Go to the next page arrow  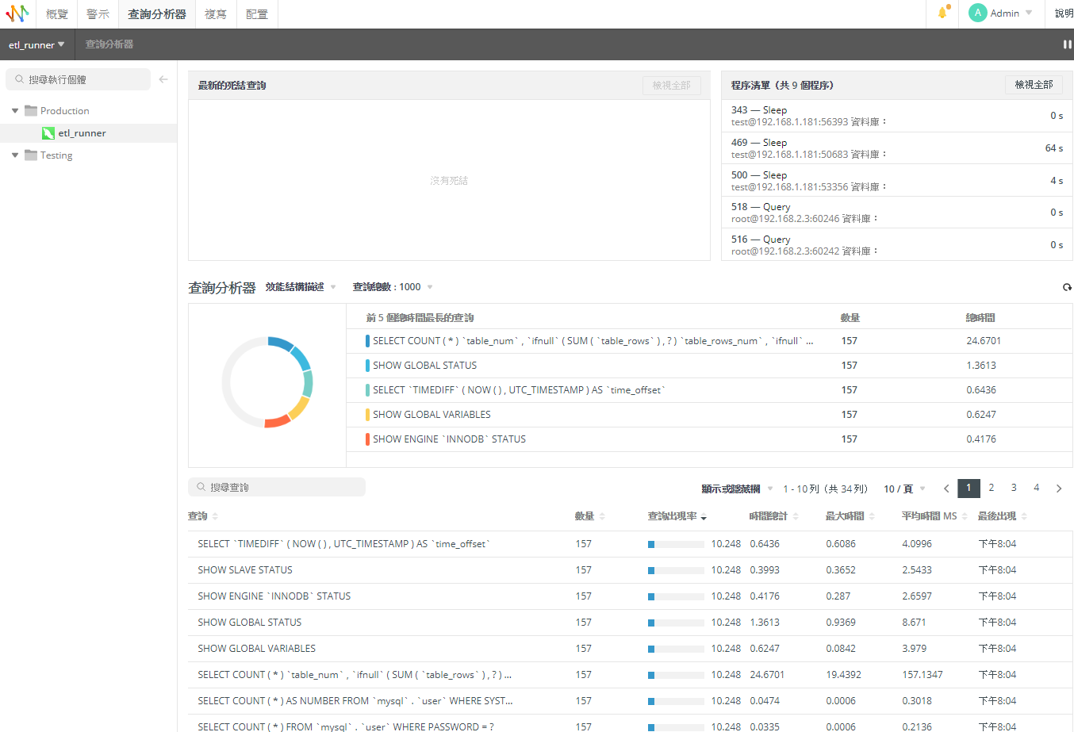(x=1059, y=489)
